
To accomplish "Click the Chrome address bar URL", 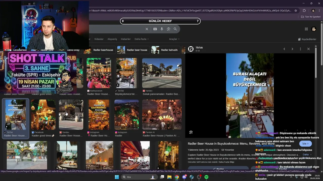I will click(191, 11).
